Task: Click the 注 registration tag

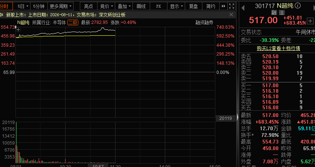Action: click(x=282, y=13)
